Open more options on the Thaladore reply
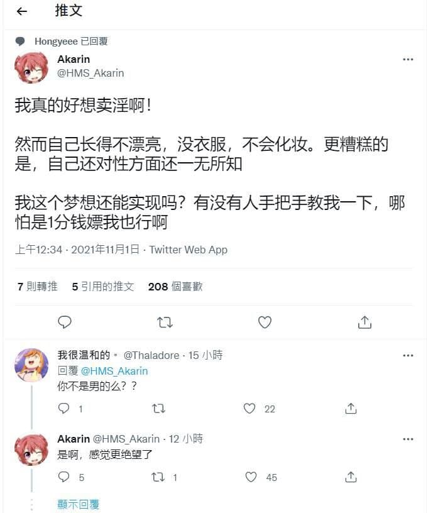 pos(408,355)
